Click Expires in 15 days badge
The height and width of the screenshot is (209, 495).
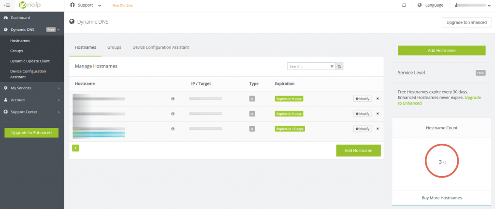point(290,128)
